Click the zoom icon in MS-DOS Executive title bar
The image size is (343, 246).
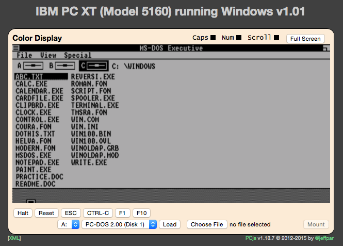pyautogui.click(x=326, y=48)
